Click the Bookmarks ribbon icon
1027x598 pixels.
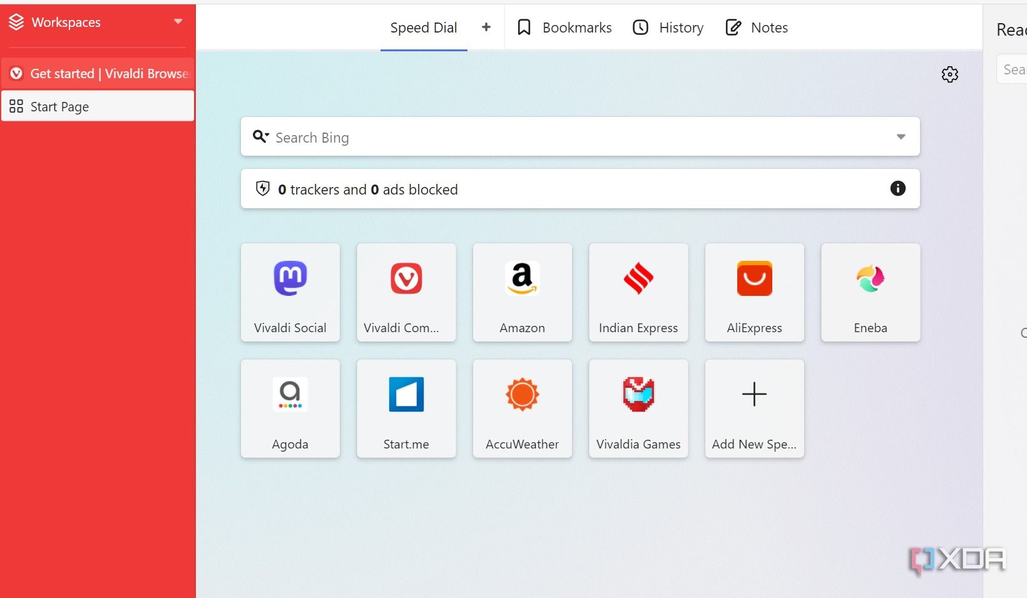[x=524, y=28]
